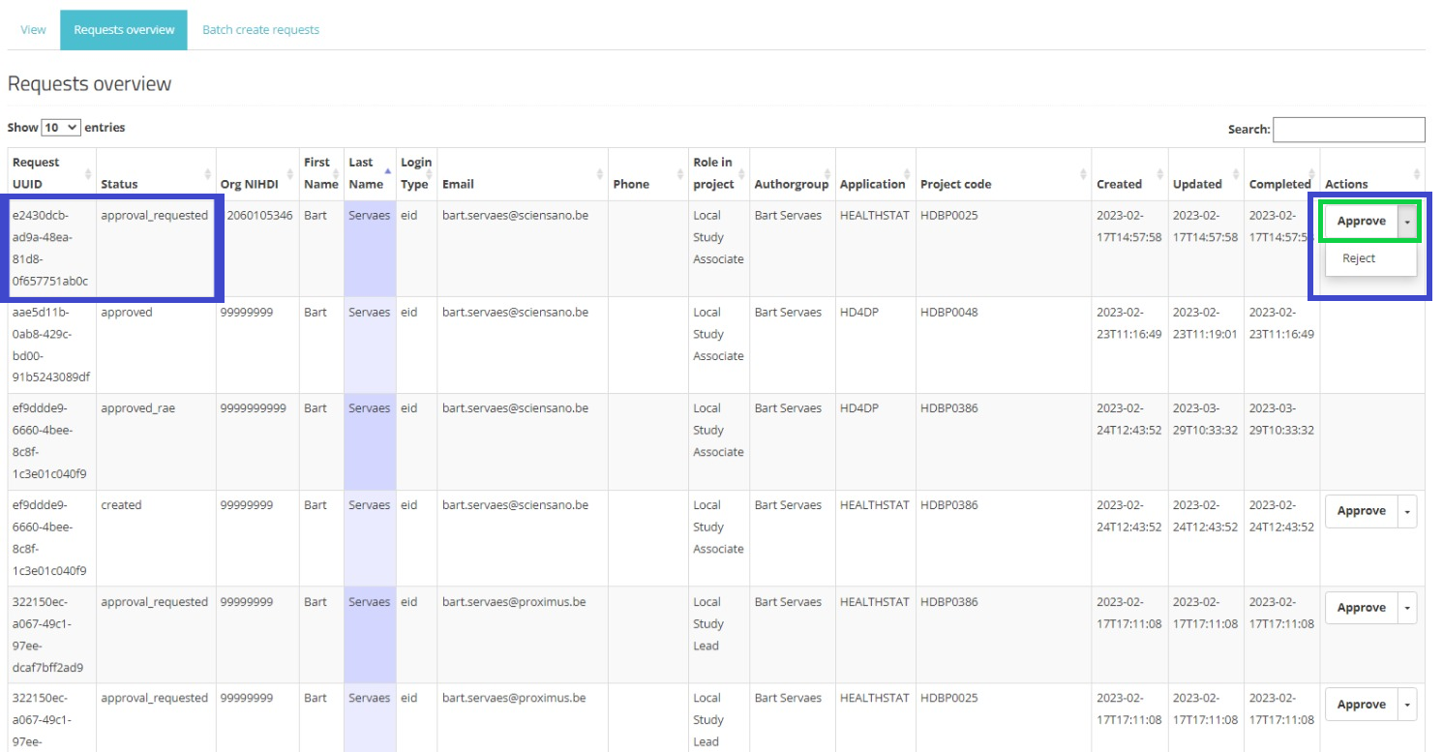Sort table by Application column
This screenshot has height=752, width=1443.
click(x=872, y=184)
